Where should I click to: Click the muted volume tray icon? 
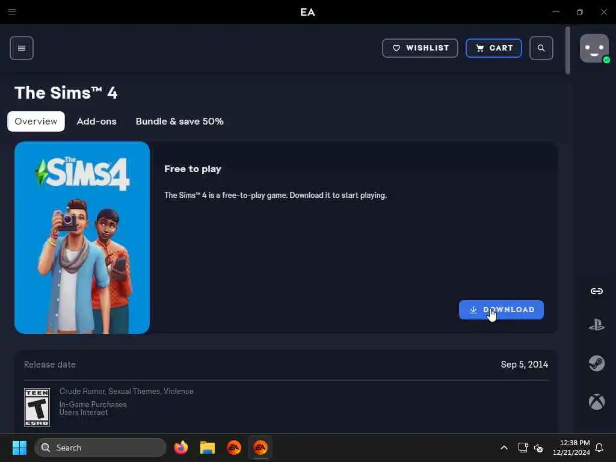click(538, 448)
